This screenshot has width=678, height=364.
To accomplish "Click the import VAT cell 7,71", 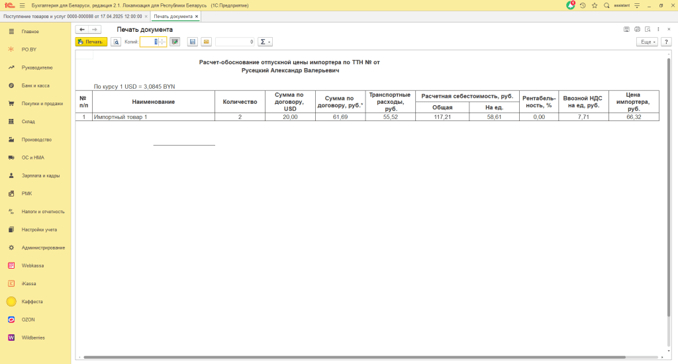I will 583,117.
